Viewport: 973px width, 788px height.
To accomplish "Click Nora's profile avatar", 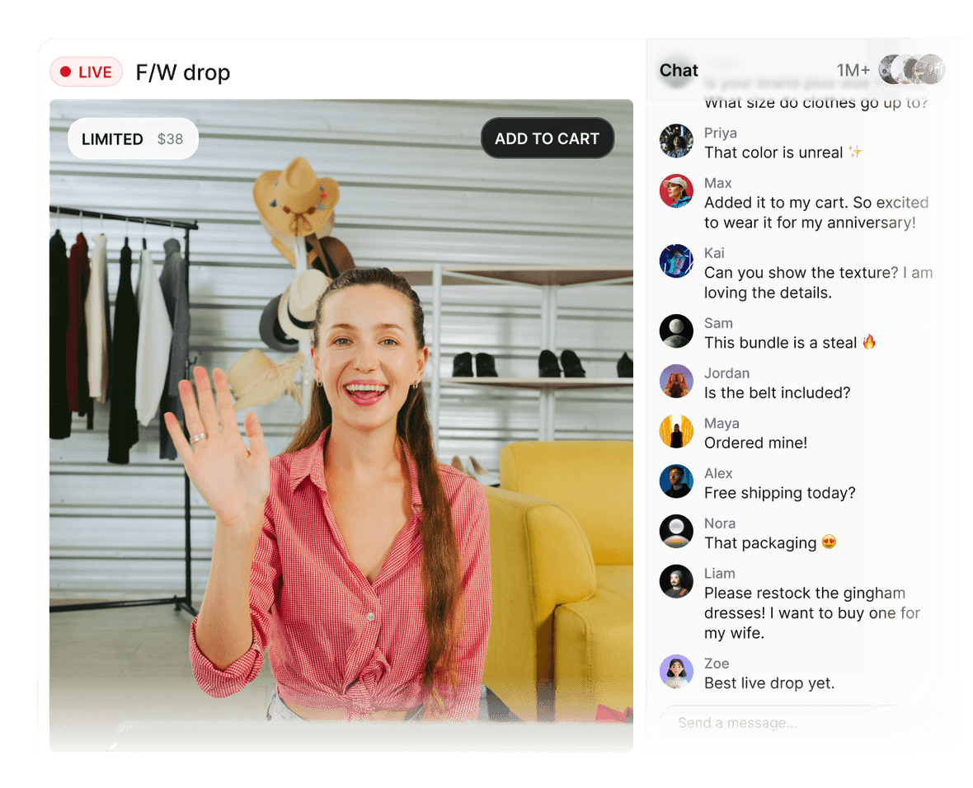I will [676, 532].
